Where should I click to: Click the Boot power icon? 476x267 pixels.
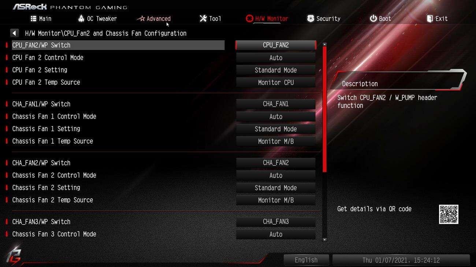(373, 18)
